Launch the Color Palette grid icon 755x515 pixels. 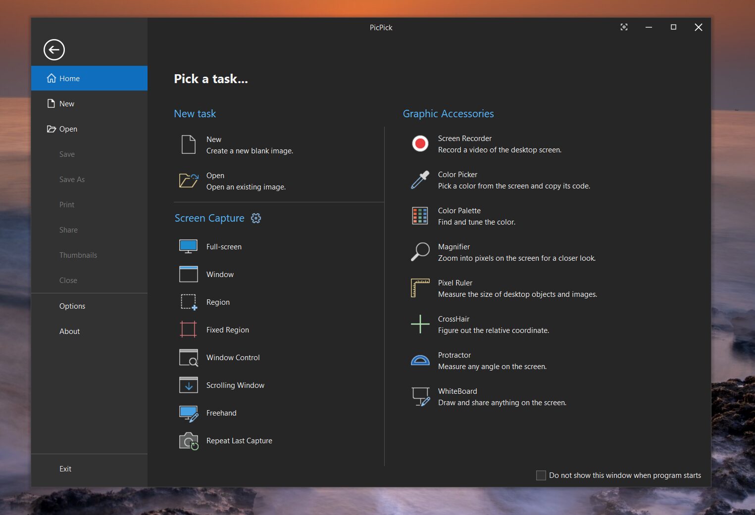420,216
